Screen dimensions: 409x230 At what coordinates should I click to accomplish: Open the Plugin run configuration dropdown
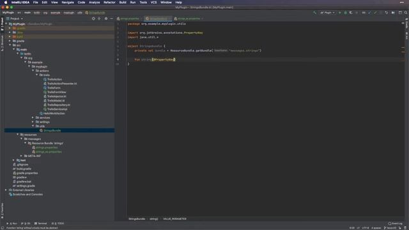click(327, 13)
